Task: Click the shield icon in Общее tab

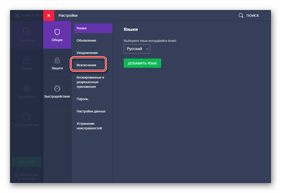Action: (57, 32)
